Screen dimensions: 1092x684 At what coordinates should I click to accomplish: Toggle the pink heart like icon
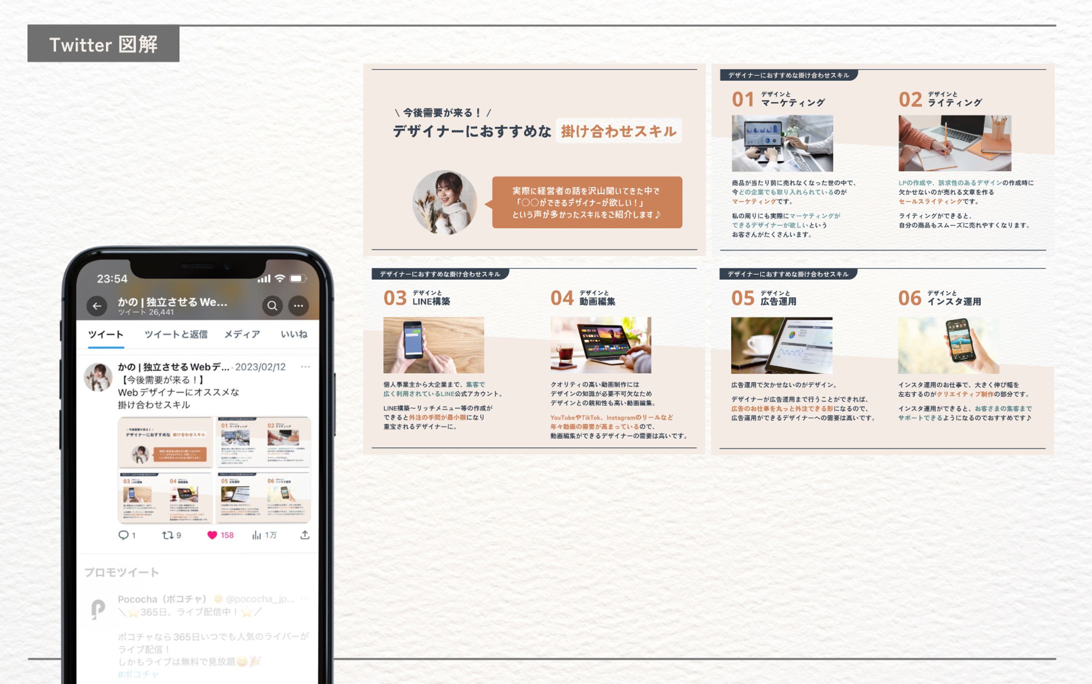[212, 535]
